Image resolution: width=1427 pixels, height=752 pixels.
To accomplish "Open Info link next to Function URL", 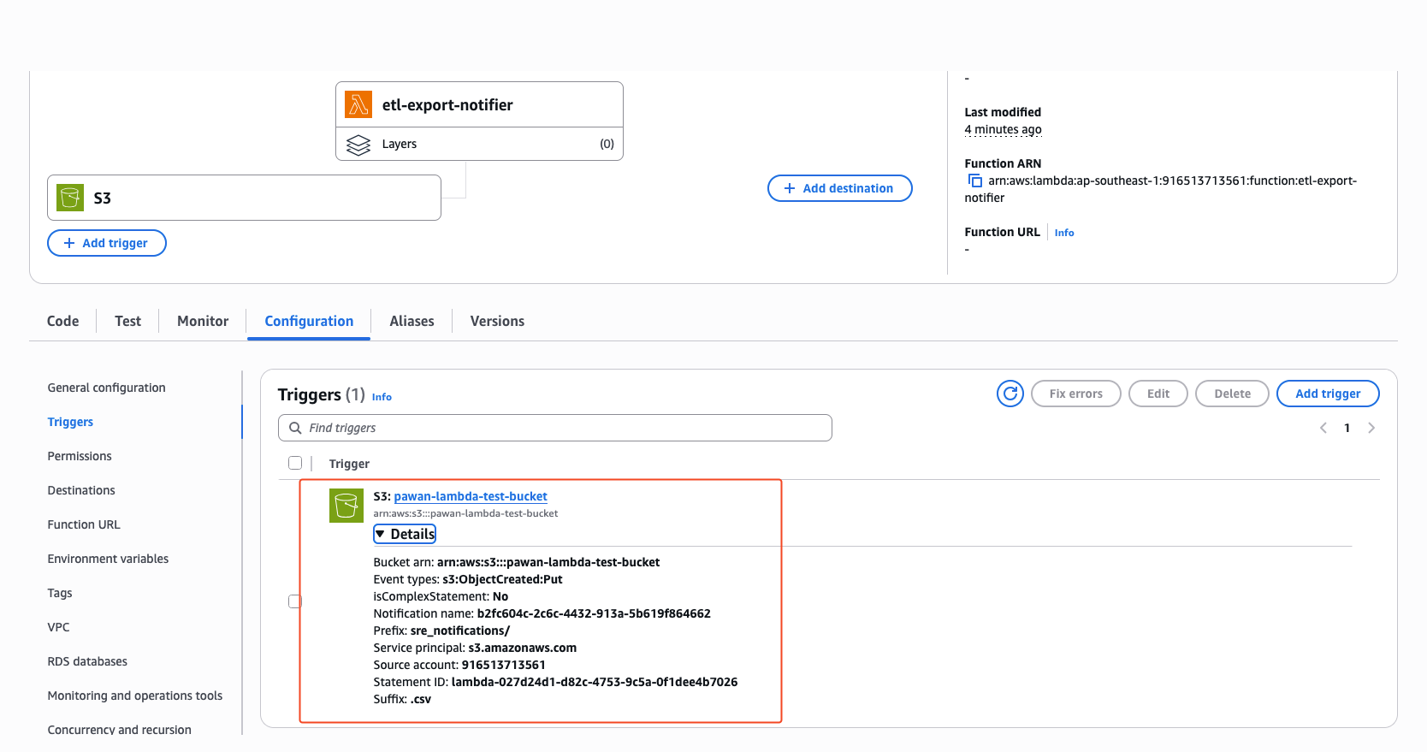I will point(1064,233).
